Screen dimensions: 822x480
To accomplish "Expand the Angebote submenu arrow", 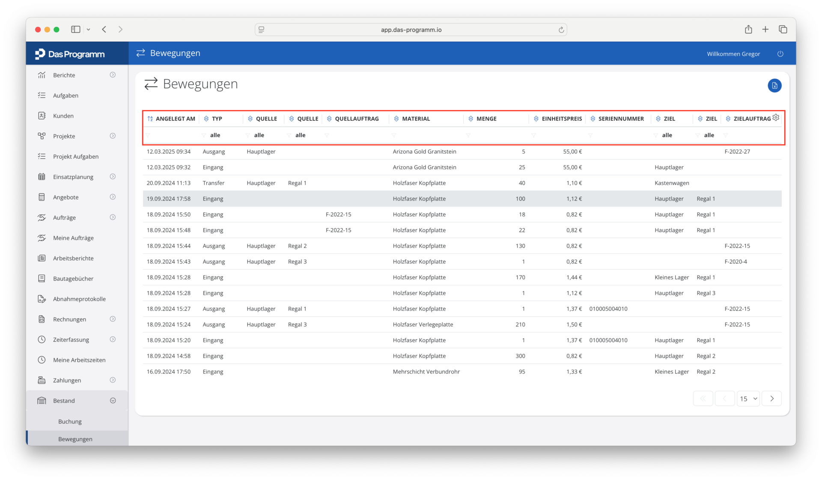I will coord(113,197).
